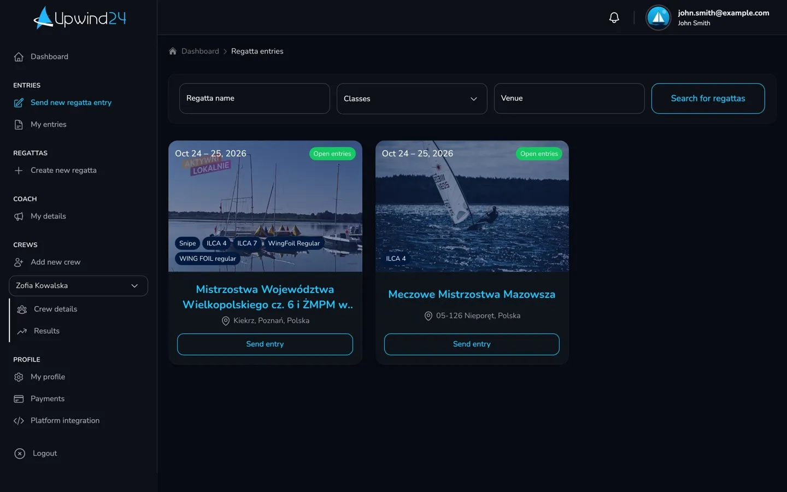This screenshot has width=787, height=492.
Task: Click the WingFoil Regular class tag
Action: (x=293, y=243)
